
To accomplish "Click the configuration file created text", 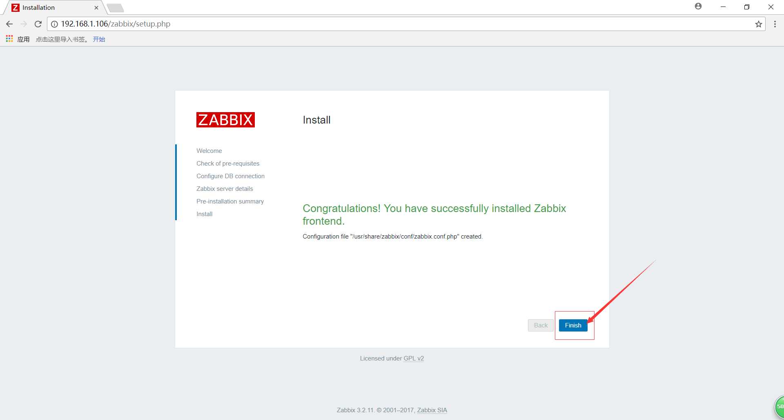I will pyautogui.click(x=392, y=237).
